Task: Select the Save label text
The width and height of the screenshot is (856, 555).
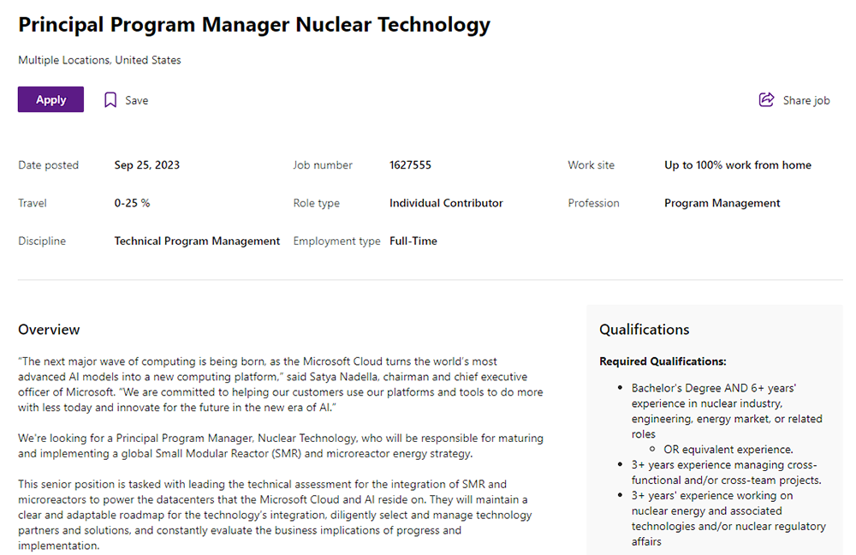Action: click(136, 100)
